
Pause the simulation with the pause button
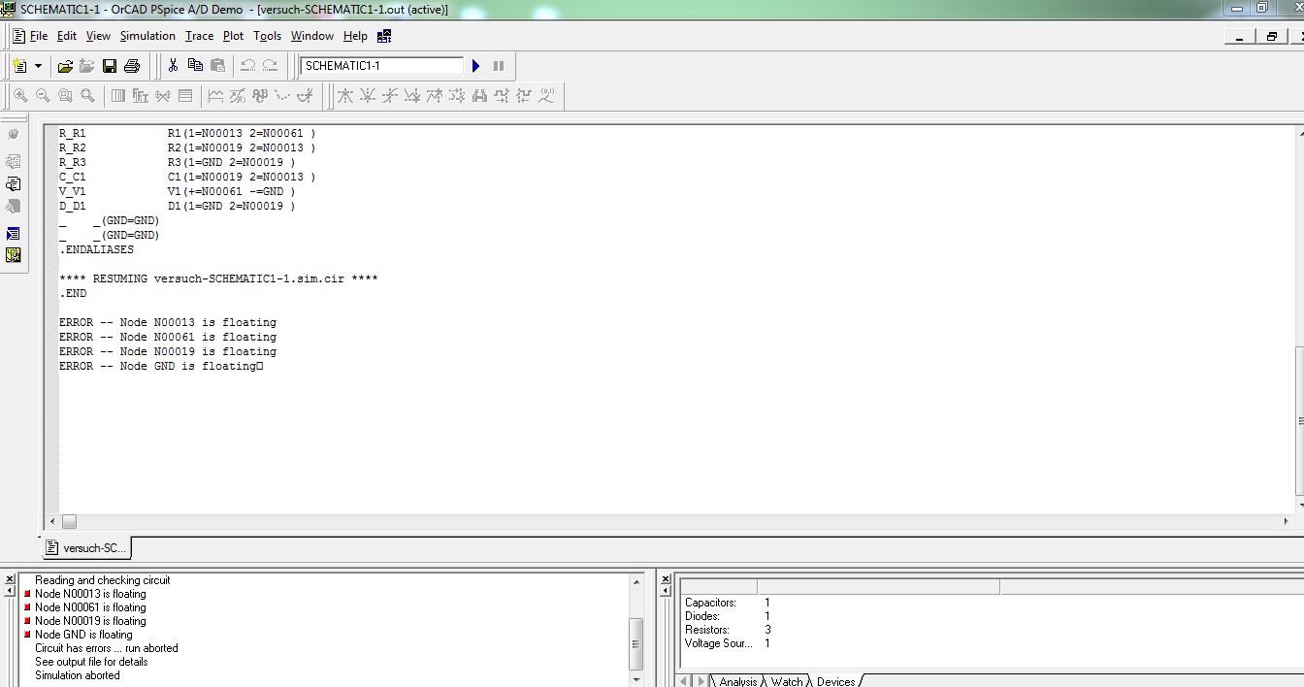499,66
